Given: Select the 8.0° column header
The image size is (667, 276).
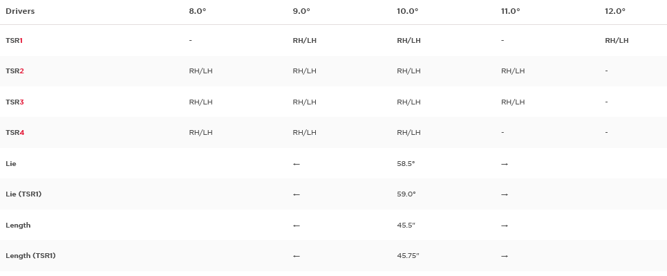Looking at the screenshot, I should (x=198, y=11).
